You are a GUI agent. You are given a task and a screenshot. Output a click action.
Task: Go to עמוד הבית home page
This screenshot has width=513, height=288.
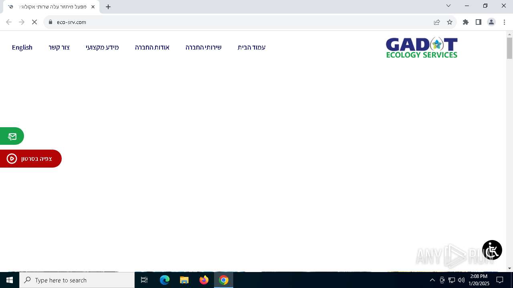(x=252, y=47)
